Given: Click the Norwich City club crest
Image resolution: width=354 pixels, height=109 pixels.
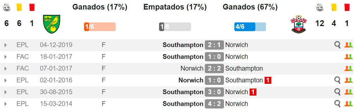Looking at the screenshot, I should 52,24.
